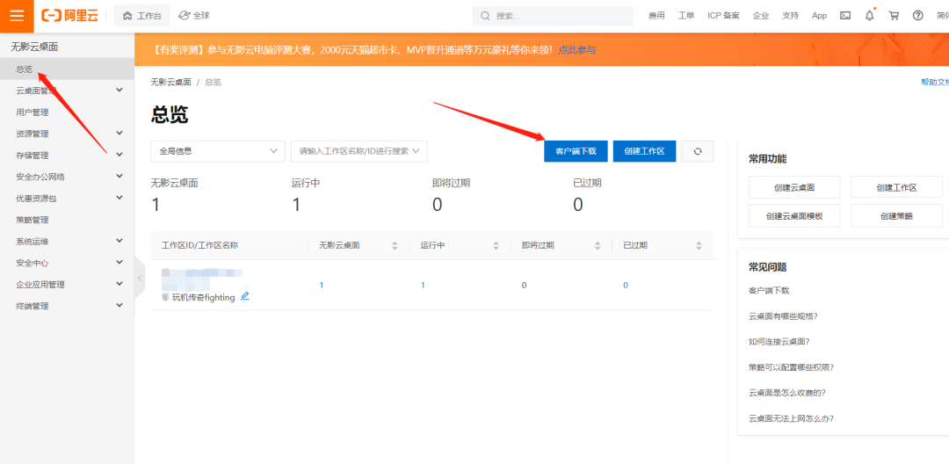
Task: Open FAQ 如何连接云桌面?
Action: (x=779, y=341)
